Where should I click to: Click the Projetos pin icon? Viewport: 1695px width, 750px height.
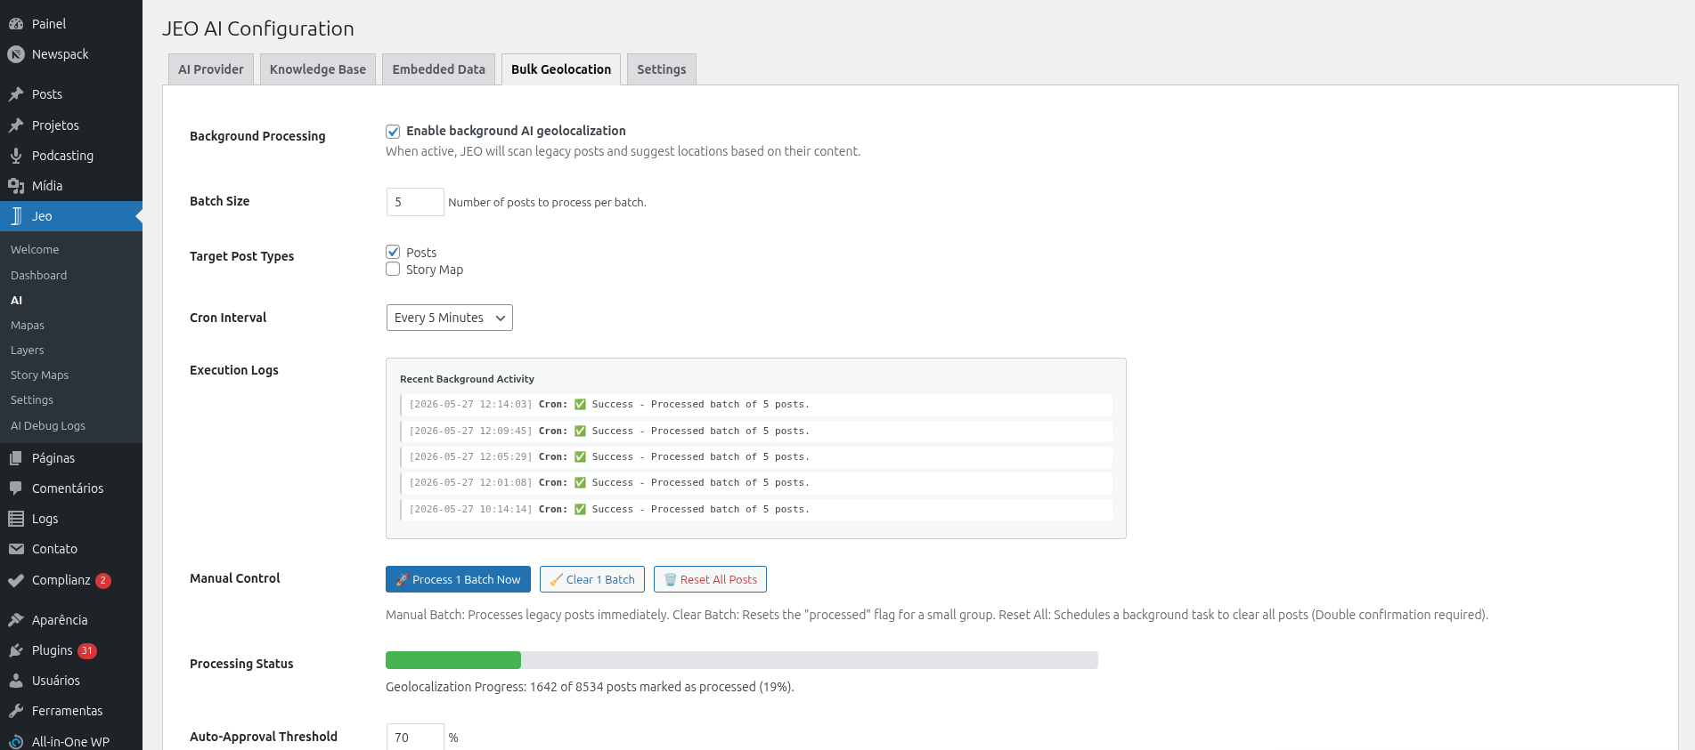(x=16, y=125)
